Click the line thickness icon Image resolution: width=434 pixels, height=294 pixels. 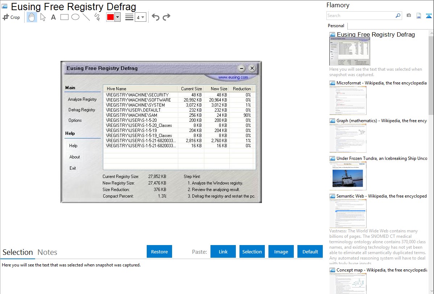point(129,17)
